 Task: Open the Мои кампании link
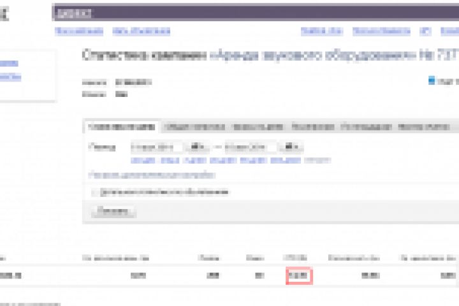tap(79, 31)
